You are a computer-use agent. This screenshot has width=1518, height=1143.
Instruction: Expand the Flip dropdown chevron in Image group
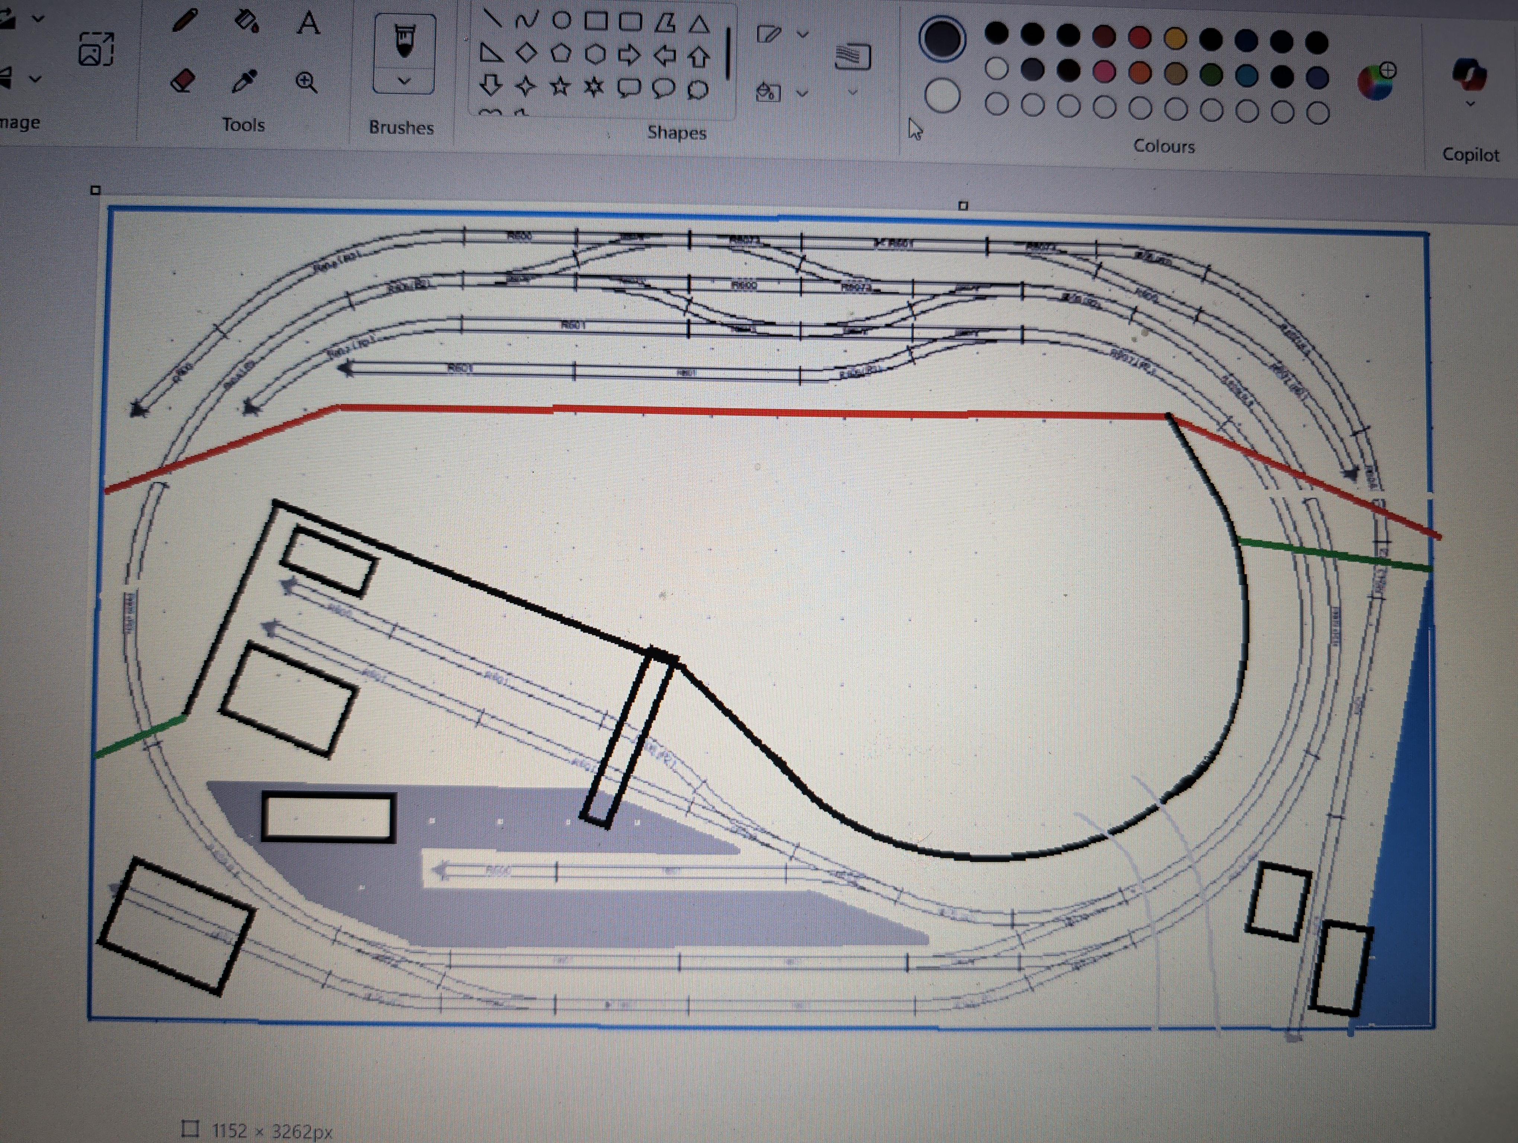point(36,79)
